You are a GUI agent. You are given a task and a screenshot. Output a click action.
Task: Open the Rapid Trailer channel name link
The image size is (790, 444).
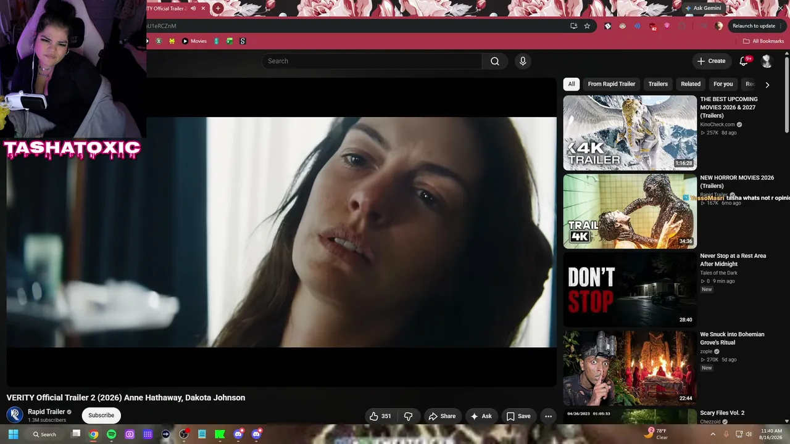[x=46, y=412]
